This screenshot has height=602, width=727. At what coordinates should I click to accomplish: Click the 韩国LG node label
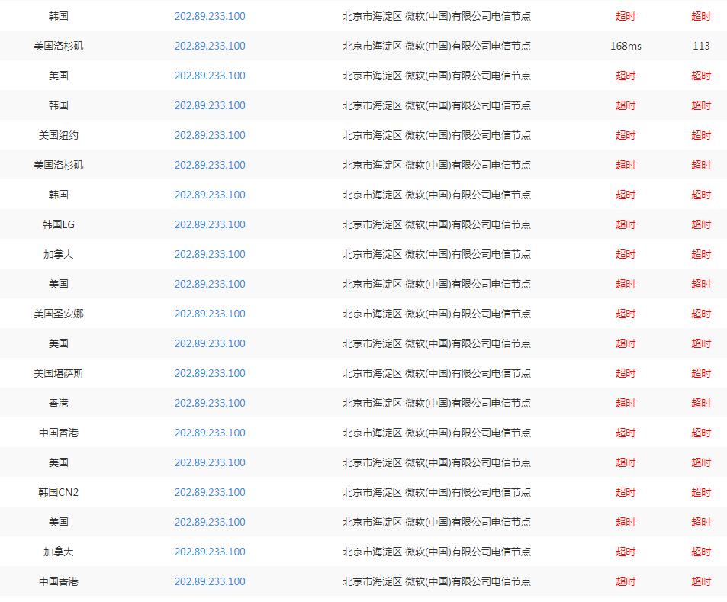pyautogui.click(x=59, y=224)
